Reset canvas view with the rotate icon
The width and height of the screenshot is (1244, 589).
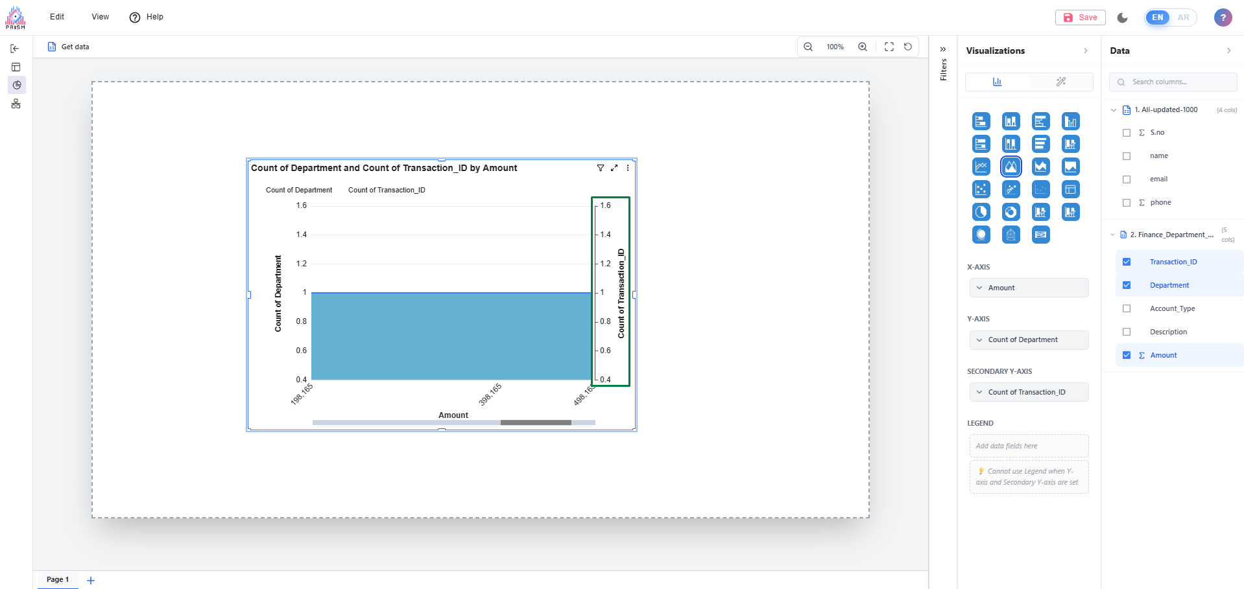coord(907,47)
